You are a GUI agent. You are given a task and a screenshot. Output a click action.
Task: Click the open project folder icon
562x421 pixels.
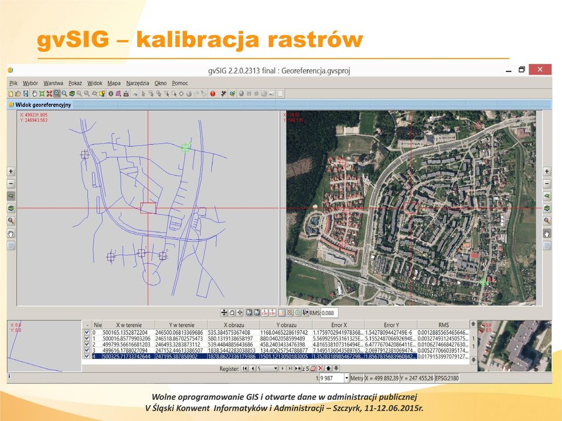18,94
